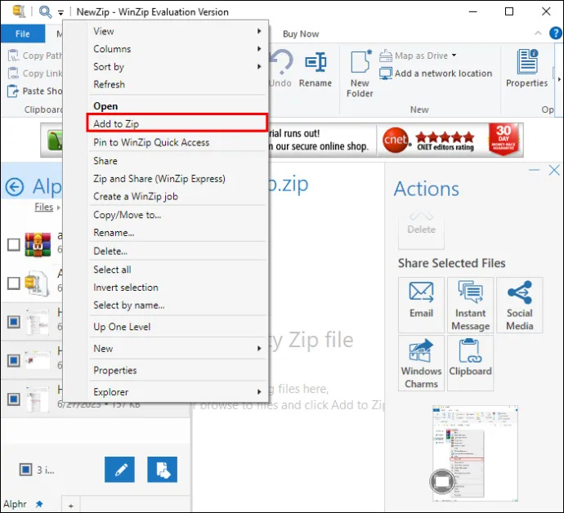564x513 pixels.
Task: Click the Copy Link icon
Action: [x=13, y=74]
